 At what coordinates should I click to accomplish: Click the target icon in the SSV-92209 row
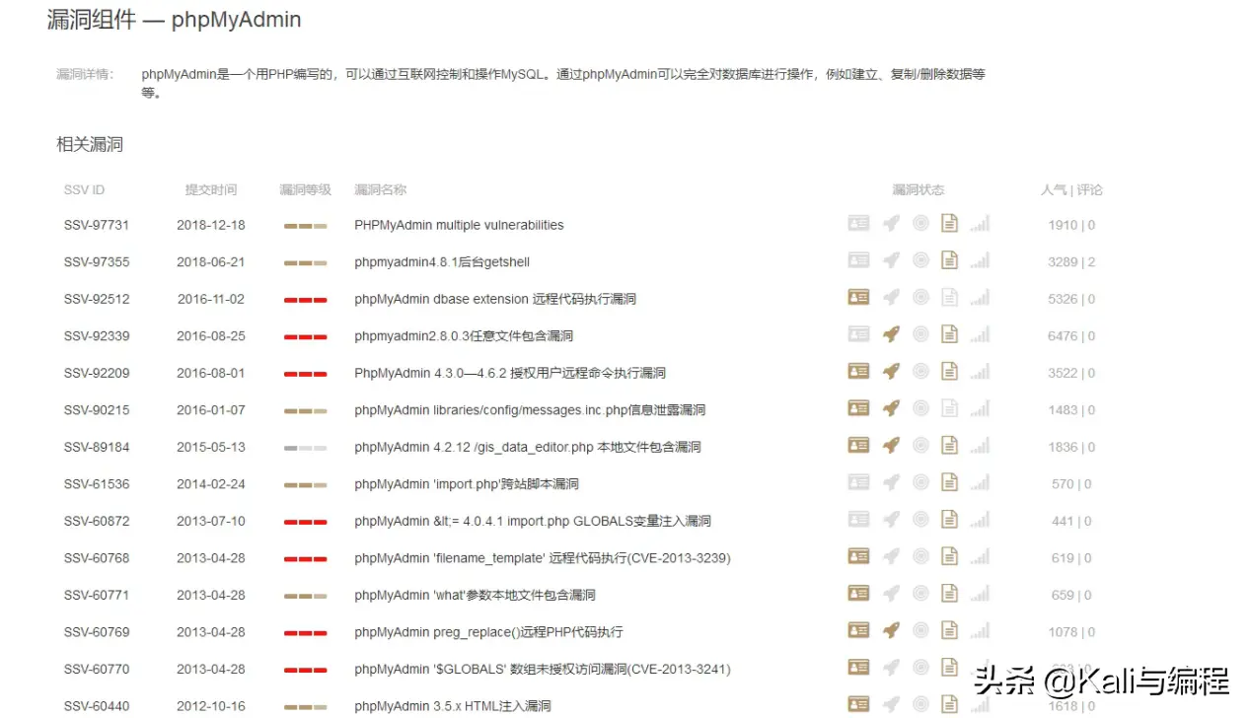point(920,372)
